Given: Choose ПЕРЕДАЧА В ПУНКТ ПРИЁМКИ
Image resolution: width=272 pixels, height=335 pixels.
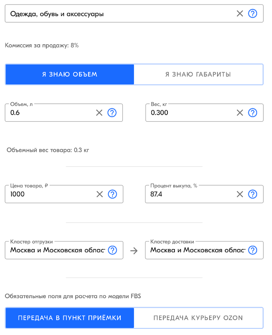Looking at the screenshot, I should (x=69, y=318).
